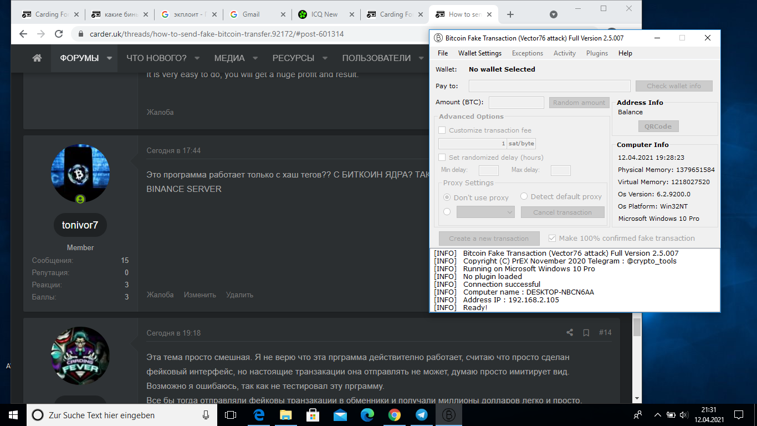Open a new Chrome tab with the plus button
Viewport: 757px width, 426px height.
point(510,14)
